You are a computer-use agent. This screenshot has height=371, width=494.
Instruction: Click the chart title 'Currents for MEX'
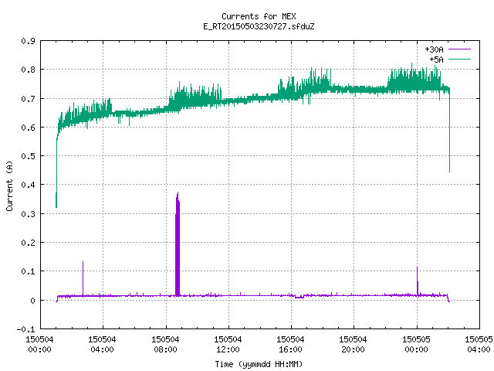point(259,16)
